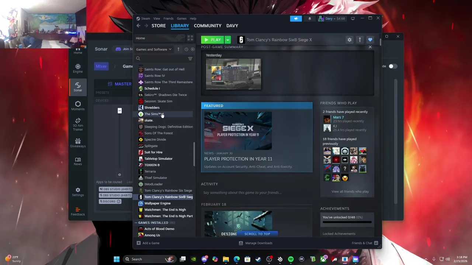Viewport: 472px width, 265px height.
Task: Open Engine in Sonar window sidebar
Action: 78,68
